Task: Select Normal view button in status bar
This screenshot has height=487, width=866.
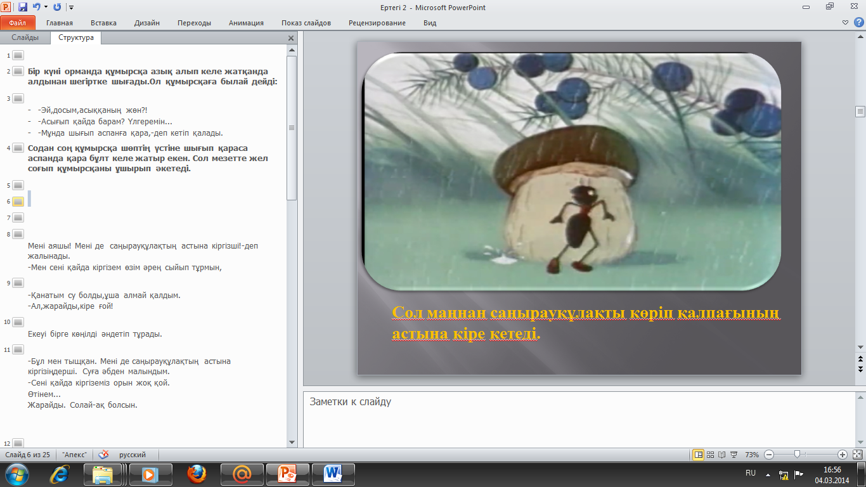Action: pos(698,455)
